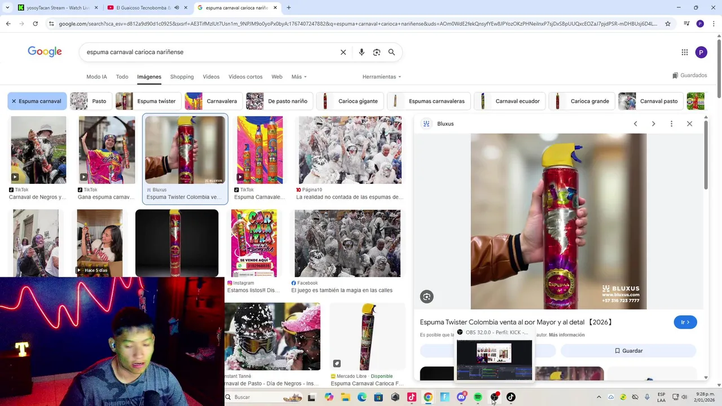Click inside the Google search input field
722x406 pixels.
[x=209, y=52]
